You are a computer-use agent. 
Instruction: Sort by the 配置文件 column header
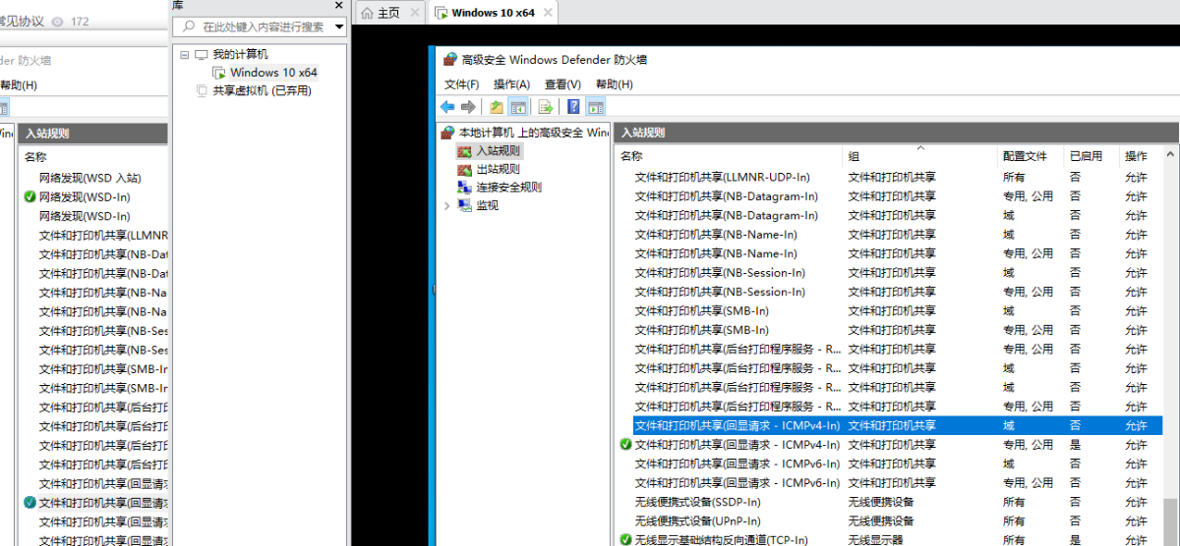coord(1031,156)
